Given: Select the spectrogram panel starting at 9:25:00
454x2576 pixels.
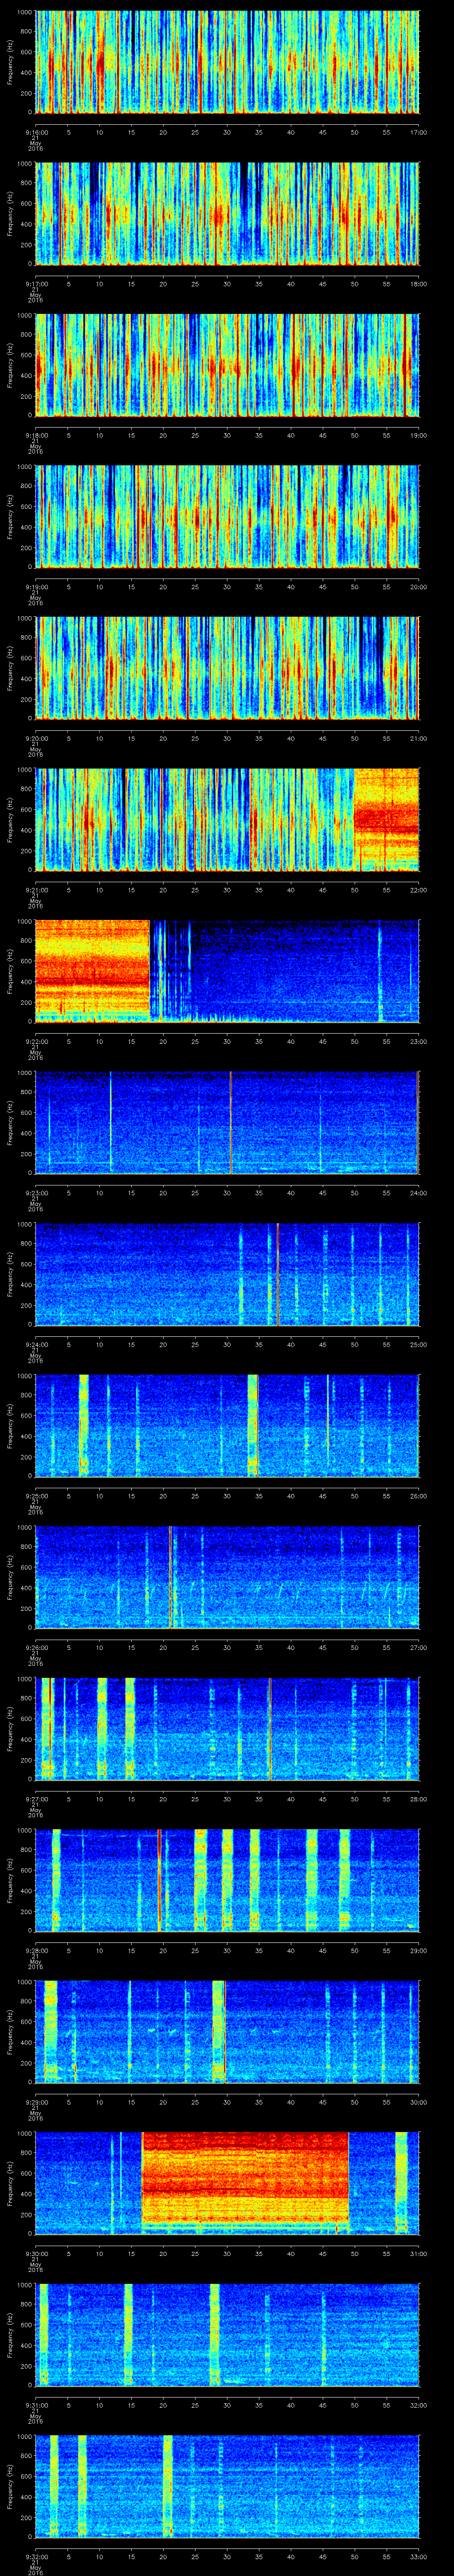Looking at the screenshot, I should tap(227, 1425).
